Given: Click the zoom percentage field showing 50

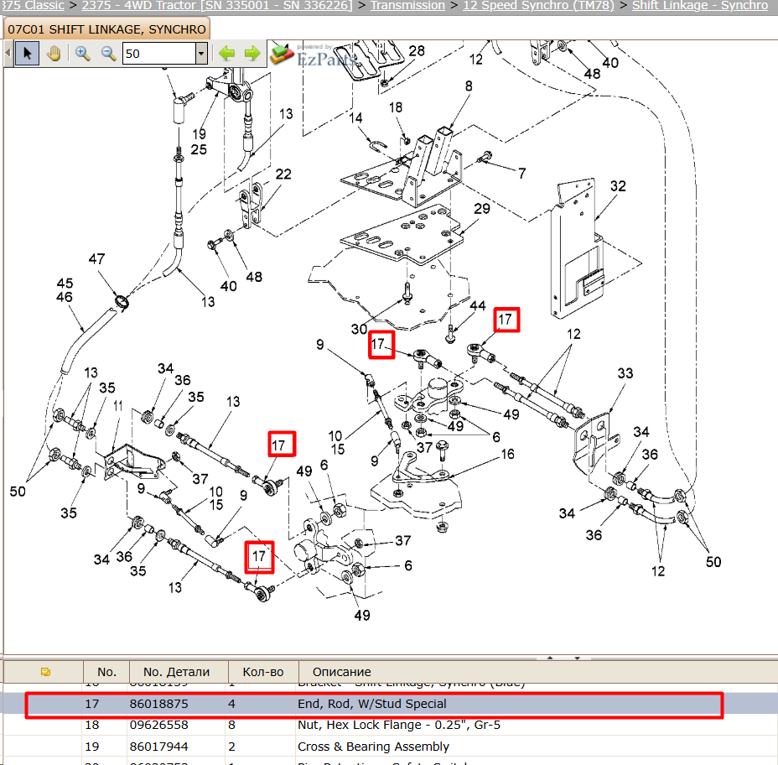Looking at the screenshot, I should coord(159,53).
